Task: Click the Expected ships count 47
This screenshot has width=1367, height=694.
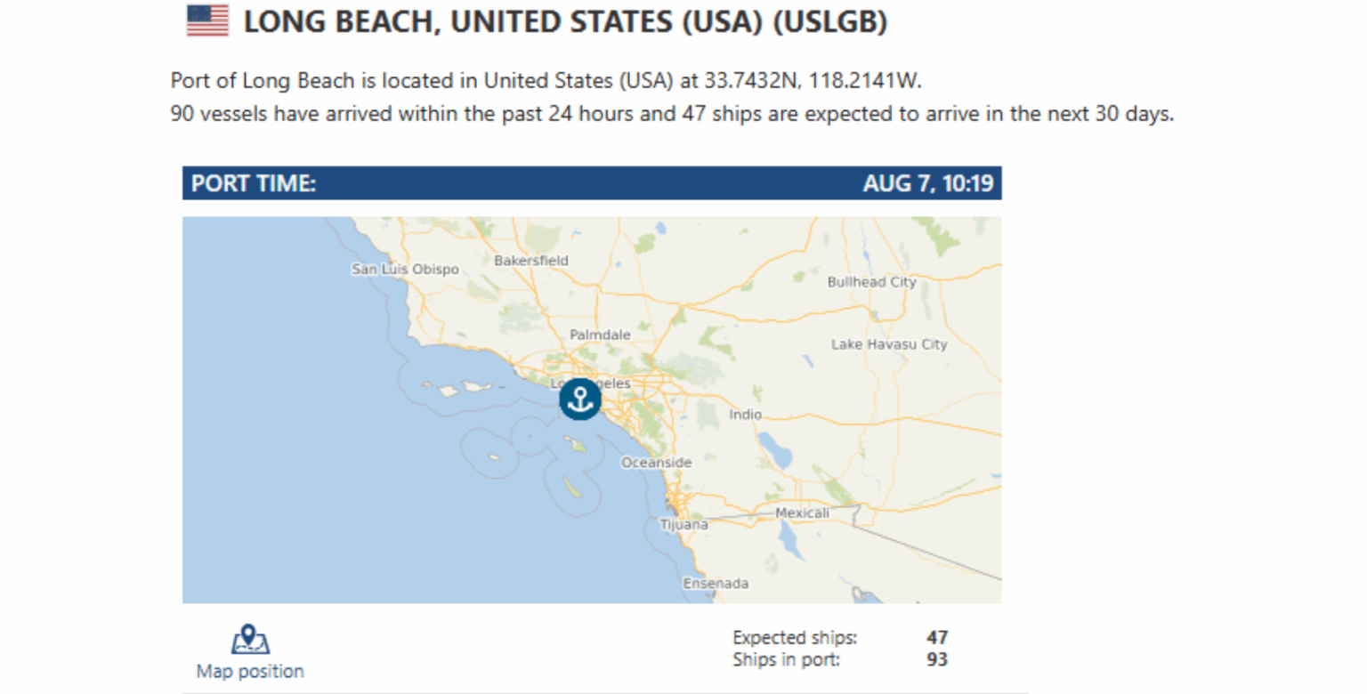Action: (936, 638)
